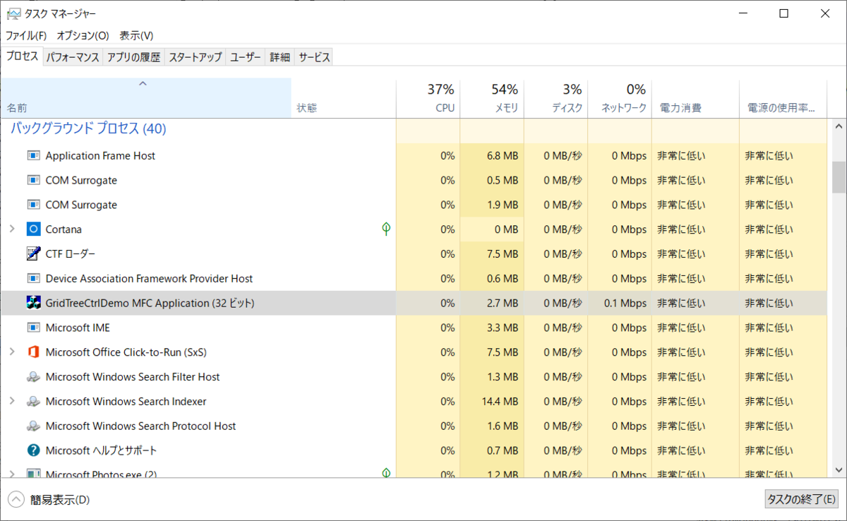Click the タスクの終了(E) button
Screen dimensions: 847x521
(802, 499)
